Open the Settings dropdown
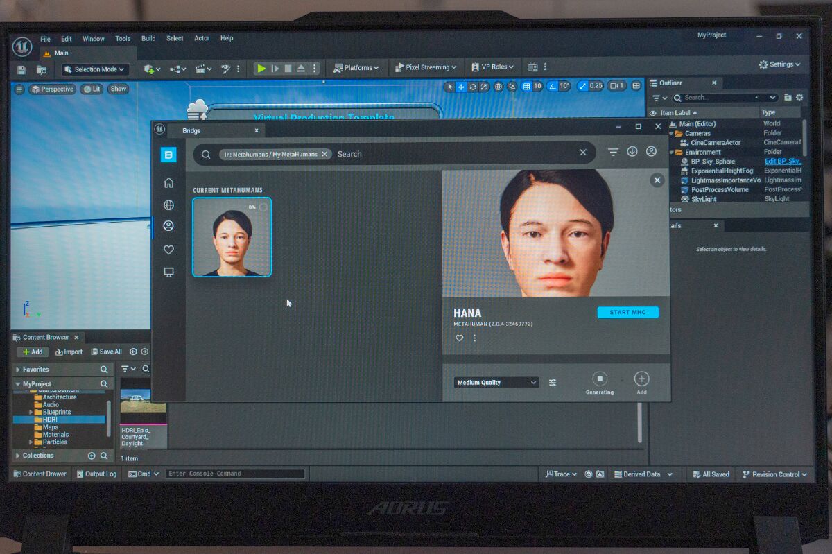The width and height of the screenshot is (832, 554). tap(779, 64)
